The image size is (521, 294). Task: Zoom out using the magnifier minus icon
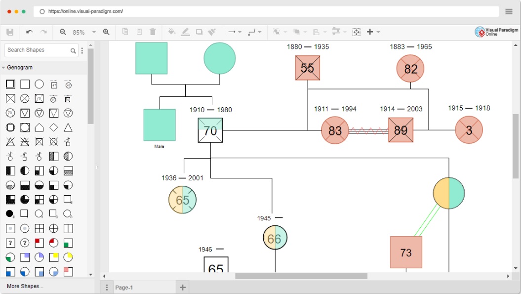click(62, 32)
